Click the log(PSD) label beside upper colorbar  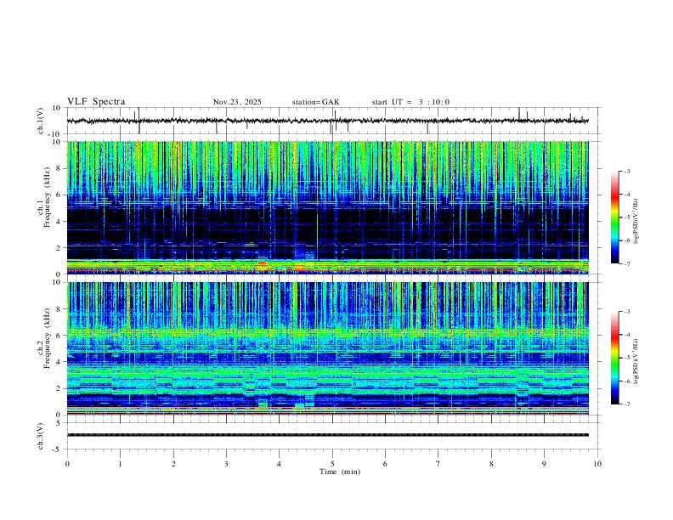pyautogui.click(x=636, y=221)
